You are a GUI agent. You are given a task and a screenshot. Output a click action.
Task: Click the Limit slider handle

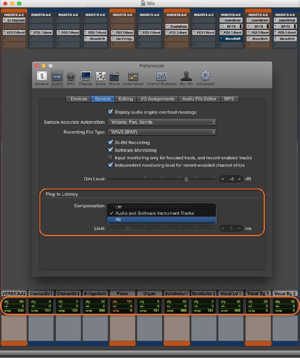pos(127,229)
